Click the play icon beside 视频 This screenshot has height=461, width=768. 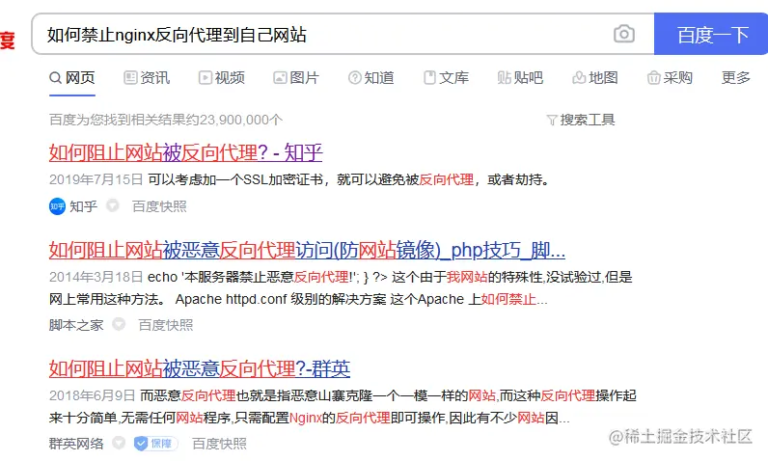point(205,77)
